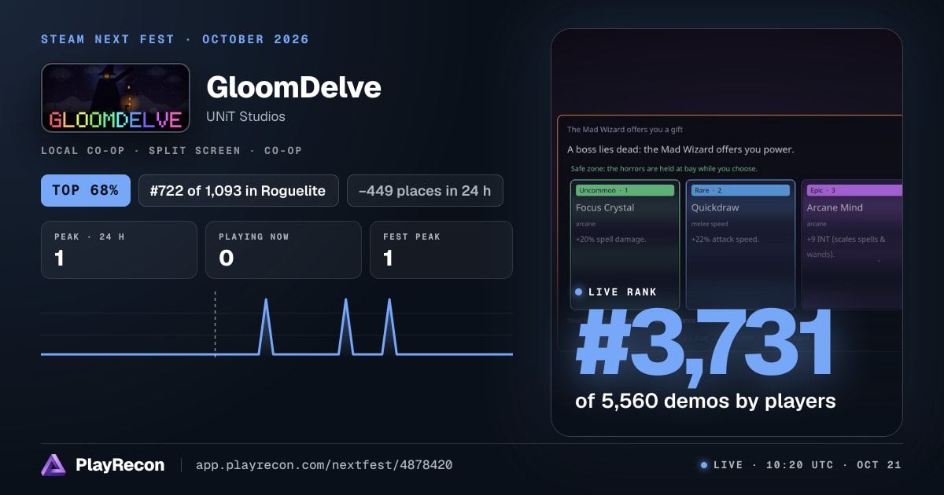The image size is (944, 495).
Task: Click the purple Epic · 3 rarity label
Action: click(x=854, y=190)
